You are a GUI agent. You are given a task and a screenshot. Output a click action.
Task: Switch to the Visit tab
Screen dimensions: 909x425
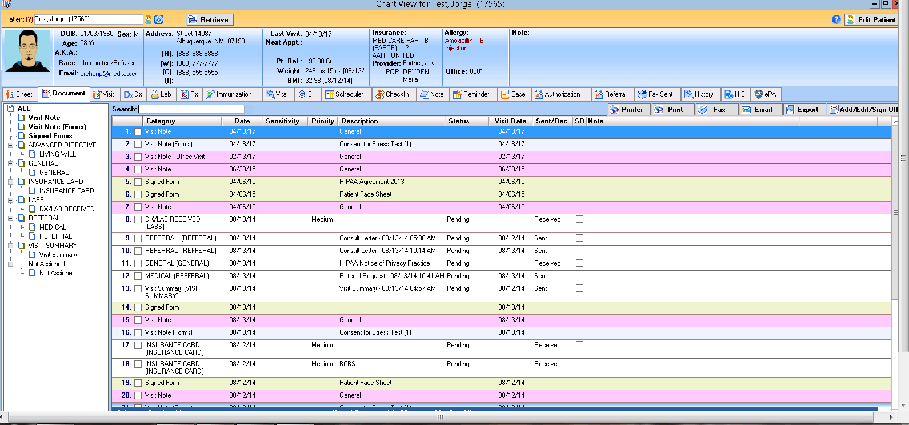[104, 94]
